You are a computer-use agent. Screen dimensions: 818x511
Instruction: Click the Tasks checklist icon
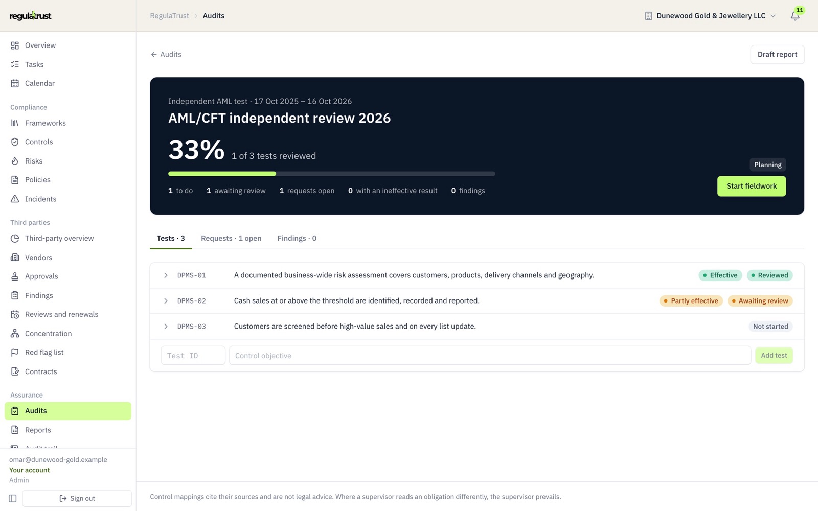15,64
